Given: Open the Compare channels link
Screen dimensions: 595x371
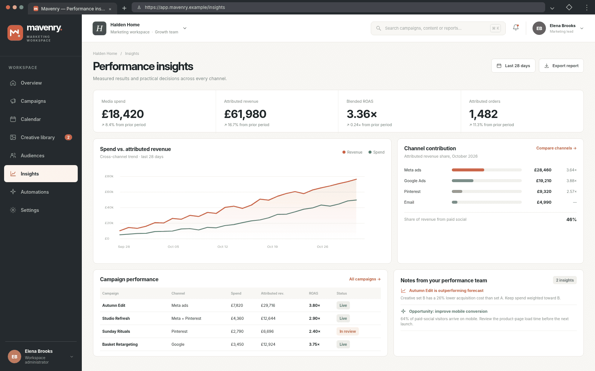Looking at the screenshot, I should (556, 148).
